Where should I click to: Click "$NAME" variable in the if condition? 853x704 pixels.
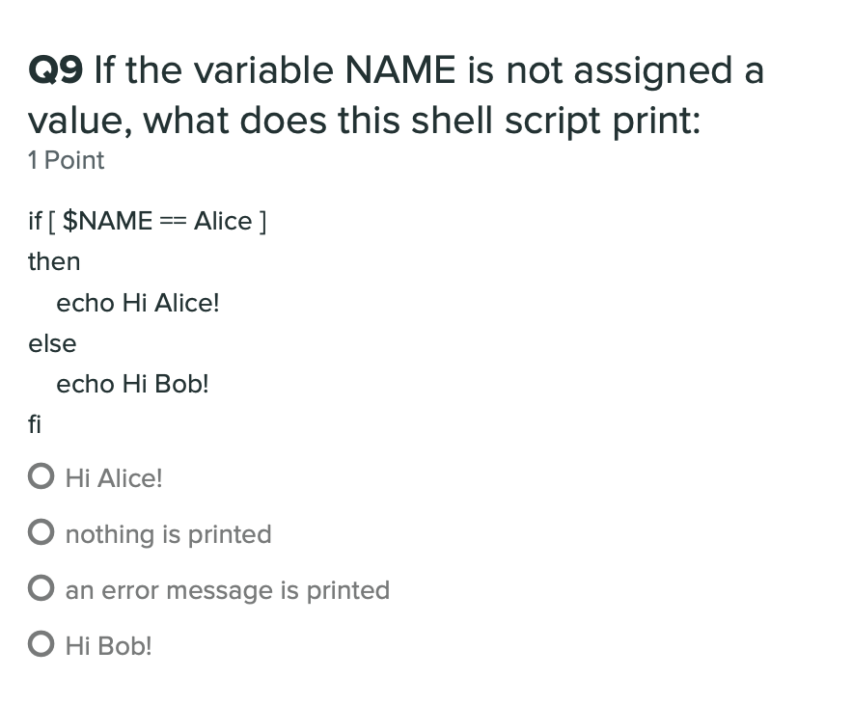[x=107, y=221]
